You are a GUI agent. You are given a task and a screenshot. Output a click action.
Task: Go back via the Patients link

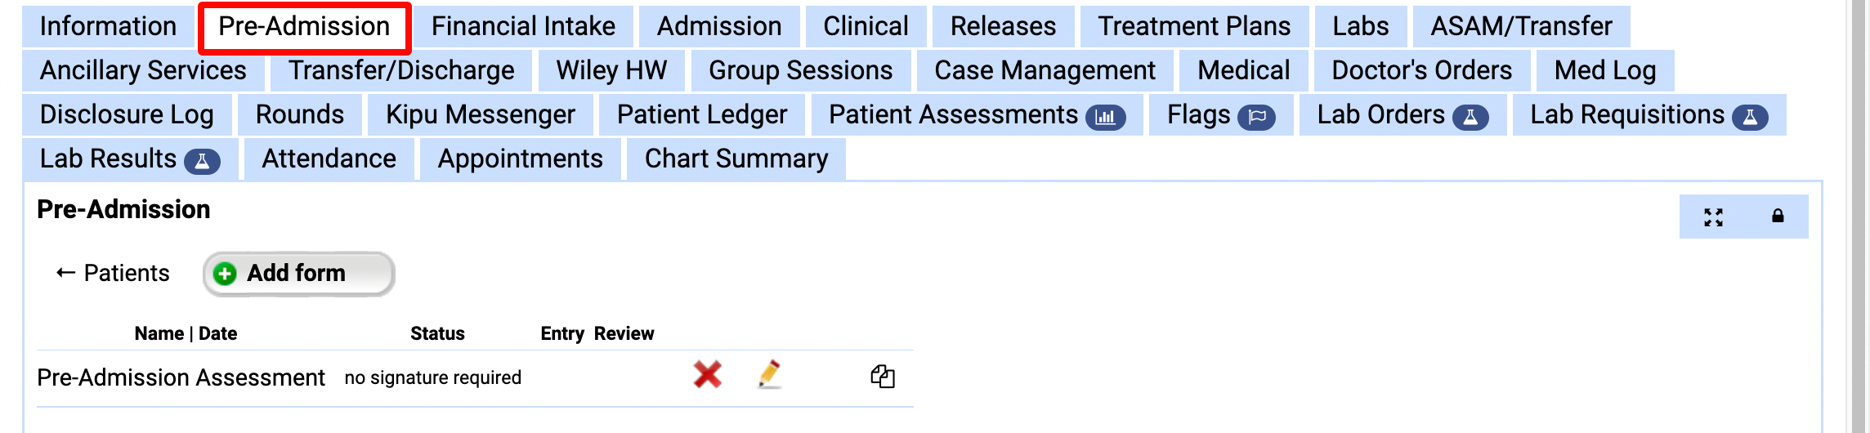[x=113, y=273]
